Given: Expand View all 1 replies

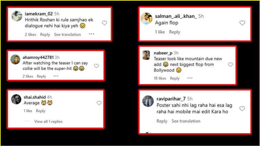Looking at the screenshot, I should (x=48, y=121).
